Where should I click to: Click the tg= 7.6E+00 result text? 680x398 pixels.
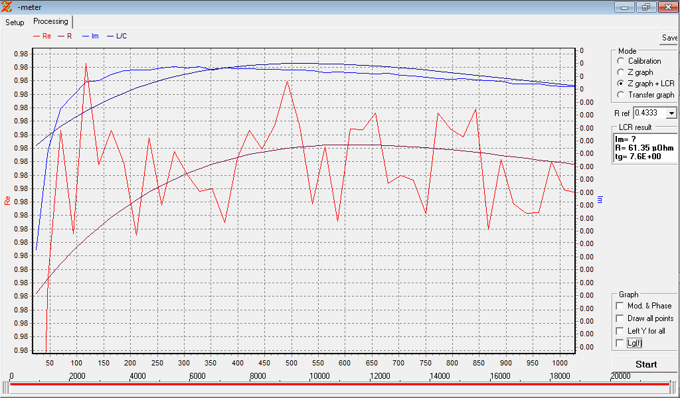(x=638, y=157)
